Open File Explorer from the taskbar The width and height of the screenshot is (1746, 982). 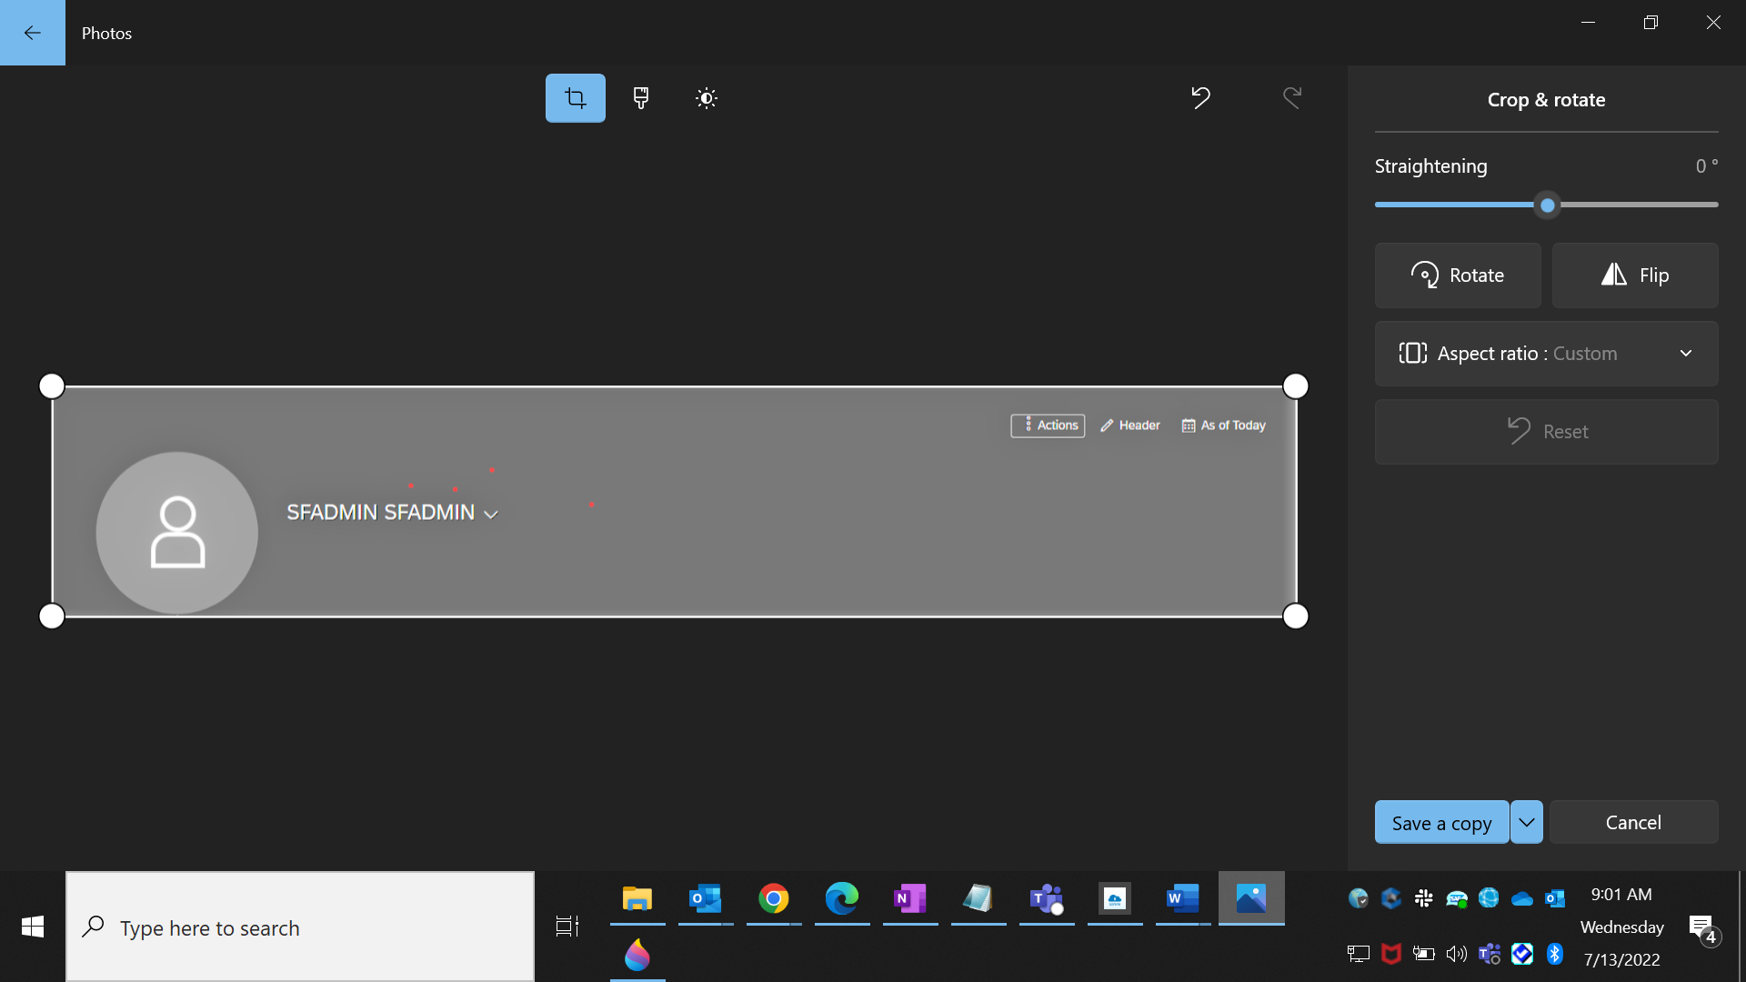tap(637, 898)
